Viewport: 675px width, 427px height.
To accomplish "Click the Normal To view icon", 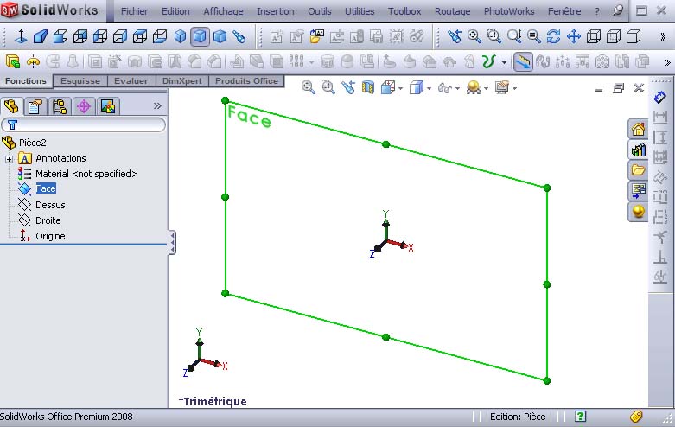I will coord(20,36).
